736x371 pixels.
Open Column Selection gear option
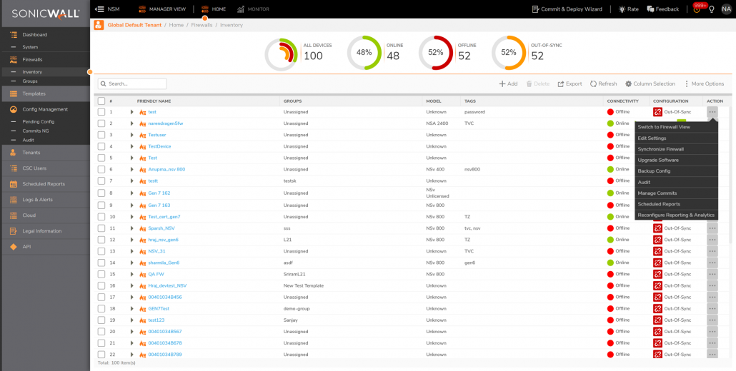pos(650,84)
